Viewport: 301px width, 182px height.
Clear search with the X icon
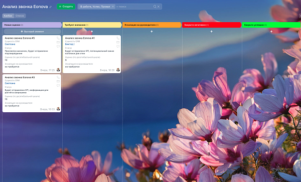pyautogui.click(x=159, y=7)
